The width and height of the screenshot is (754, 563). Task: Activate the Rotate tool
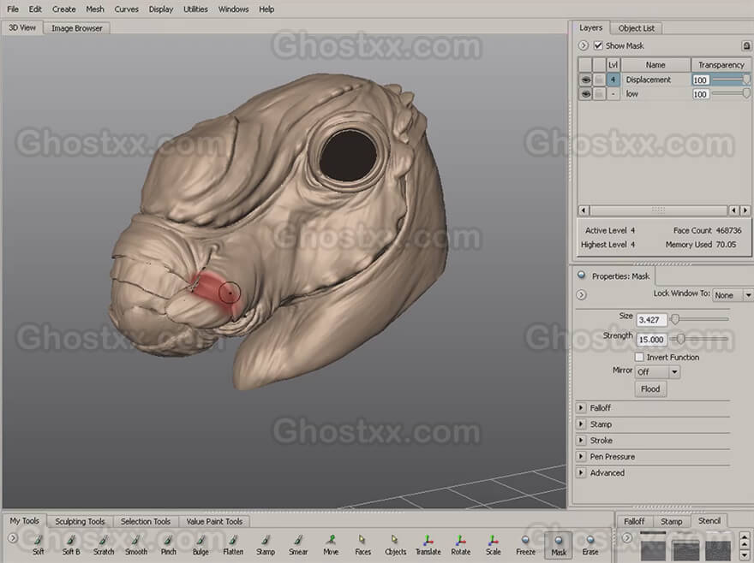pyautogui.click(x=461, y=545)
